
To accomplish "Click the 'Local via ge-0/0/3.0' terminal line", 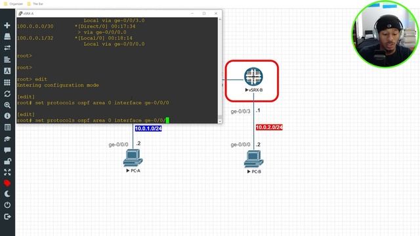I will (114, 20).
